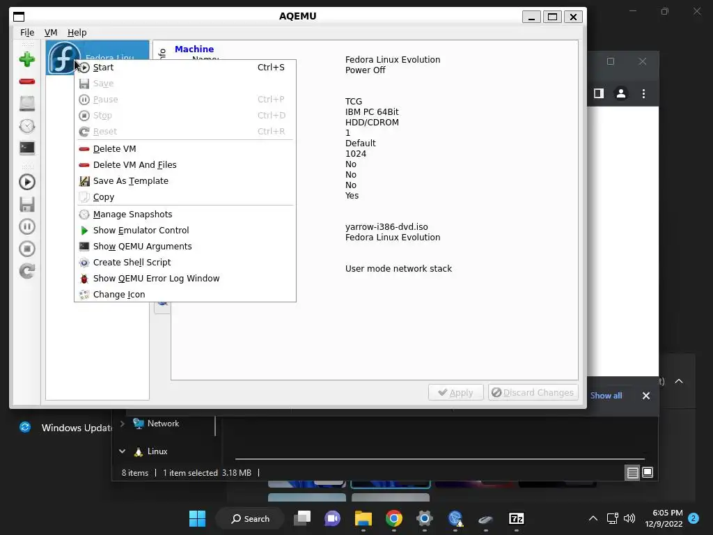The image size is (713, 535).
Task: Open the notification count badge
Action: pyautogui.click(x=694, y=518)
